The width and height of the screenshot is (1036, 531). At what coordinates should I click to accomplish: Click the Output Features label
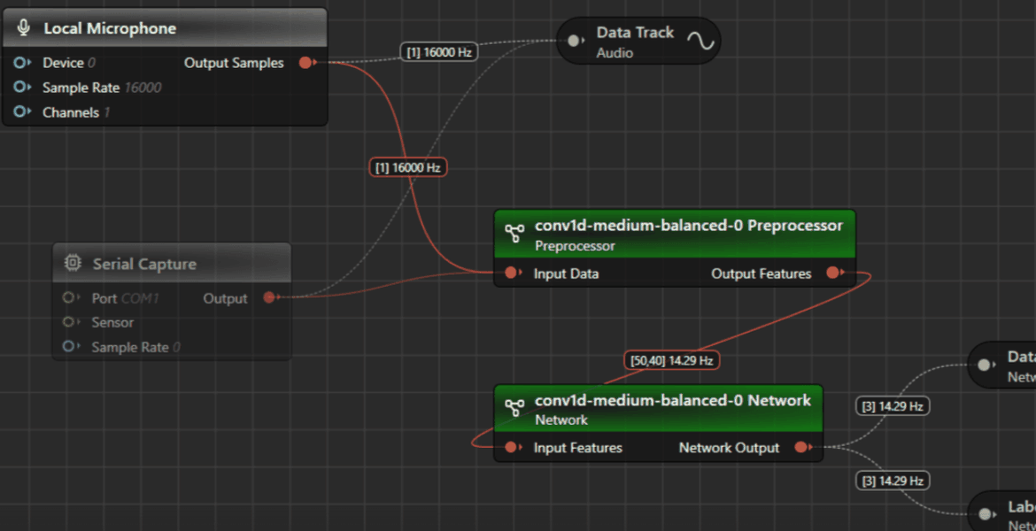click(x=762, y=273)
